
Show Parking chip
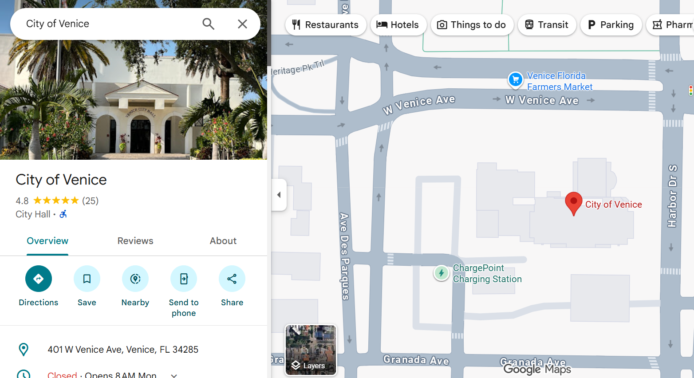tap(611, 25)
